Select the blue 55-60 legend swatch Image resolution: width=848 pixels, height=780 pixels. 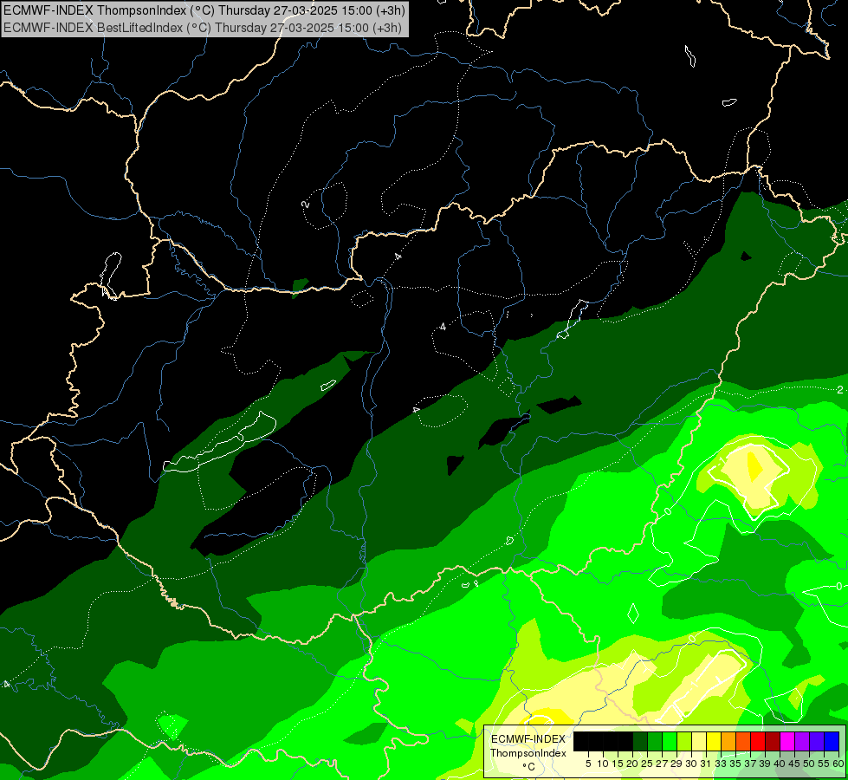(832, 741)
